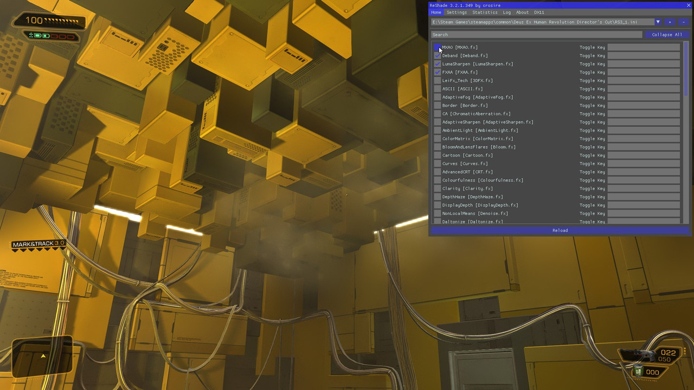This screenshot has height=390, width=694.
Task: Open the preset file dropdown arrow
Action: (x=658, y=22)
